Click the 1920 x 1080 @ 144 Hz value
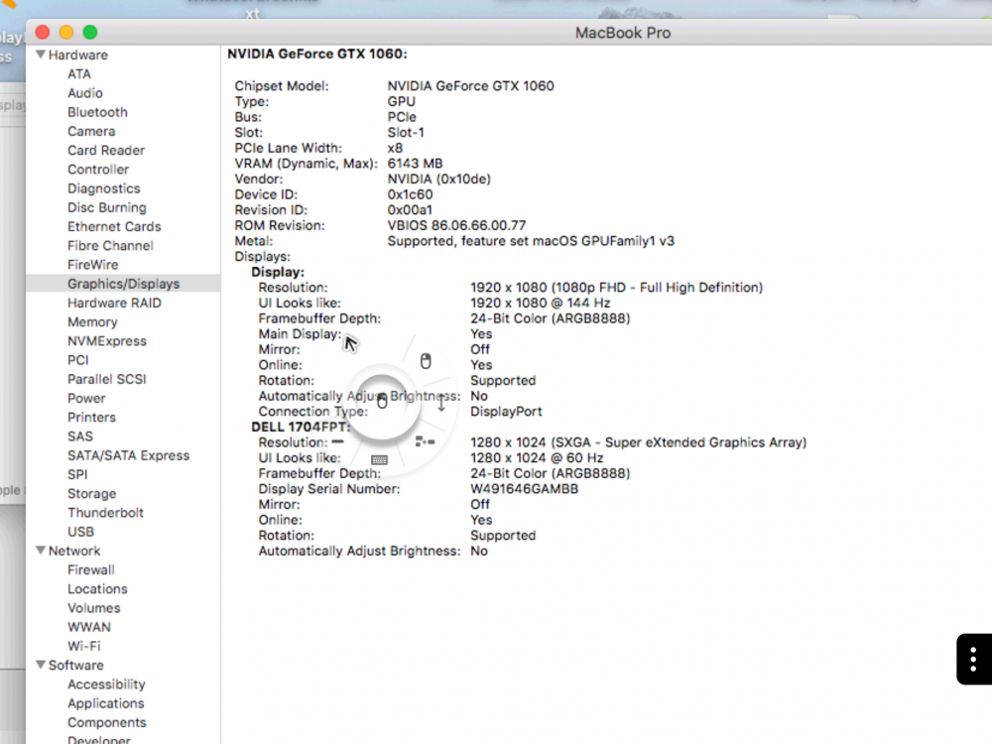The height and width of the screenshot is (744, 992). [541, 303]
